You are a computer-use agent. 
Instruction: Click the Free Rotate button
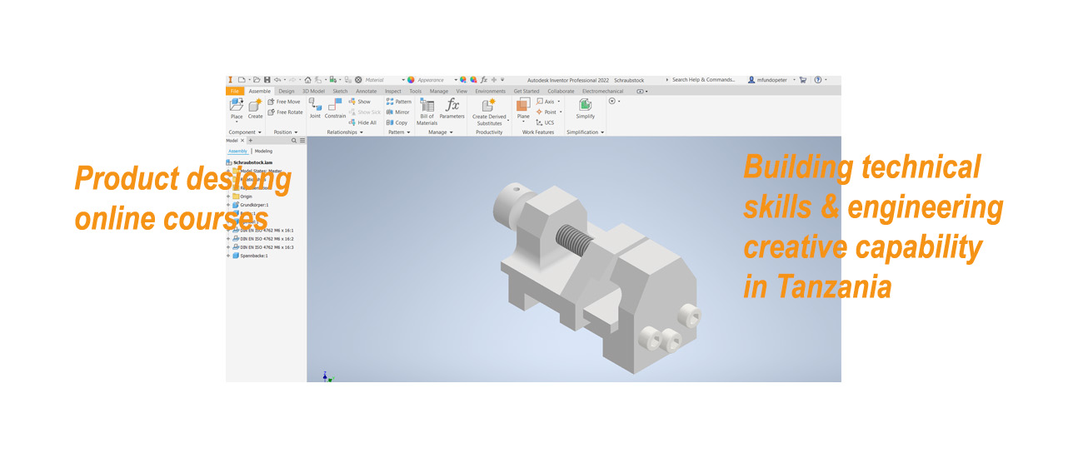(284, 112)
